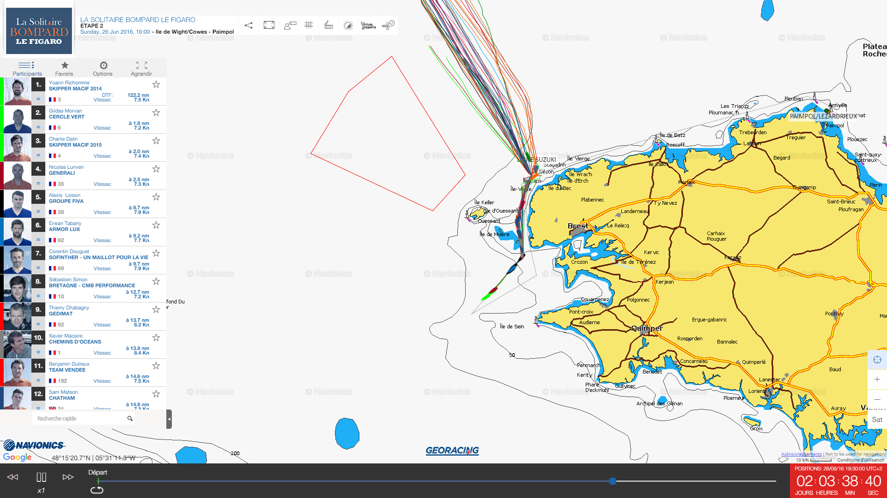Fast forward the race playback
Image resolution: width=887 pixels, height=498 pixels.
click(68, 477)
